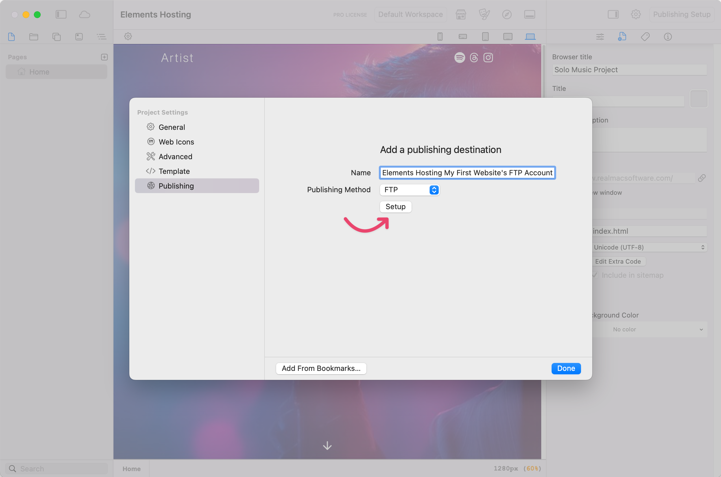The image size is (721, 477).
Task: Toggle the left sidebar visibility
Action: pos(61,14)
